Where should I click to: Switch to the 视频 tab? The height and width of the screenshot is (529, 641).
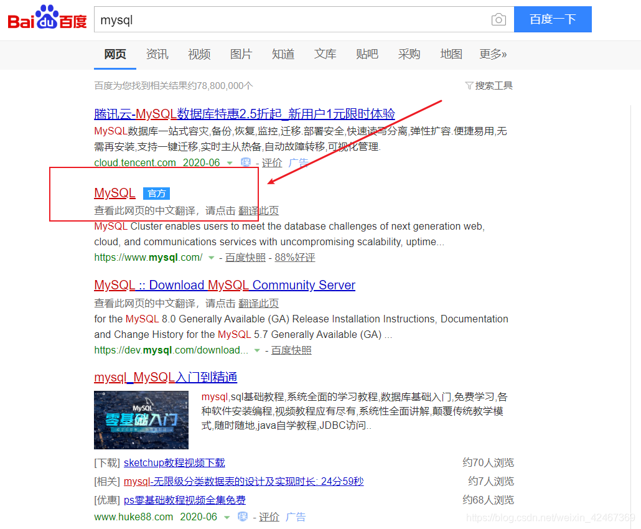tap(199, 54)
